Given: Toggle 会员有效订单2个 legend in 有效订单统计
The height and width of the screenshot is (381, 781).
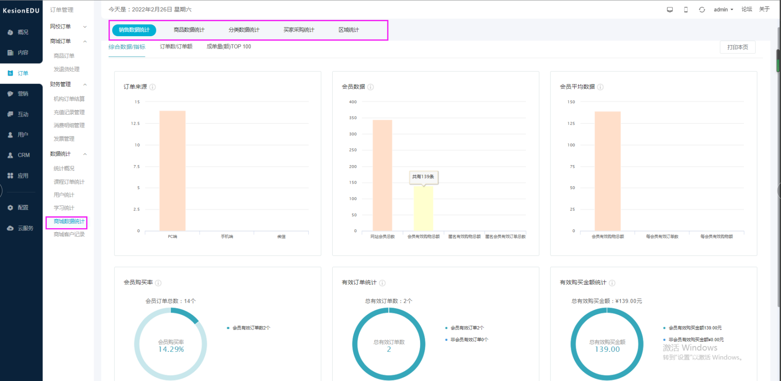Looking at the screenshot, I should [465, 328].
